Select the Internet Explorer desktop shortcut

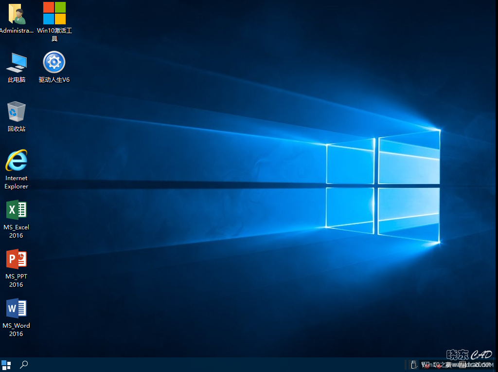[17, 169]
